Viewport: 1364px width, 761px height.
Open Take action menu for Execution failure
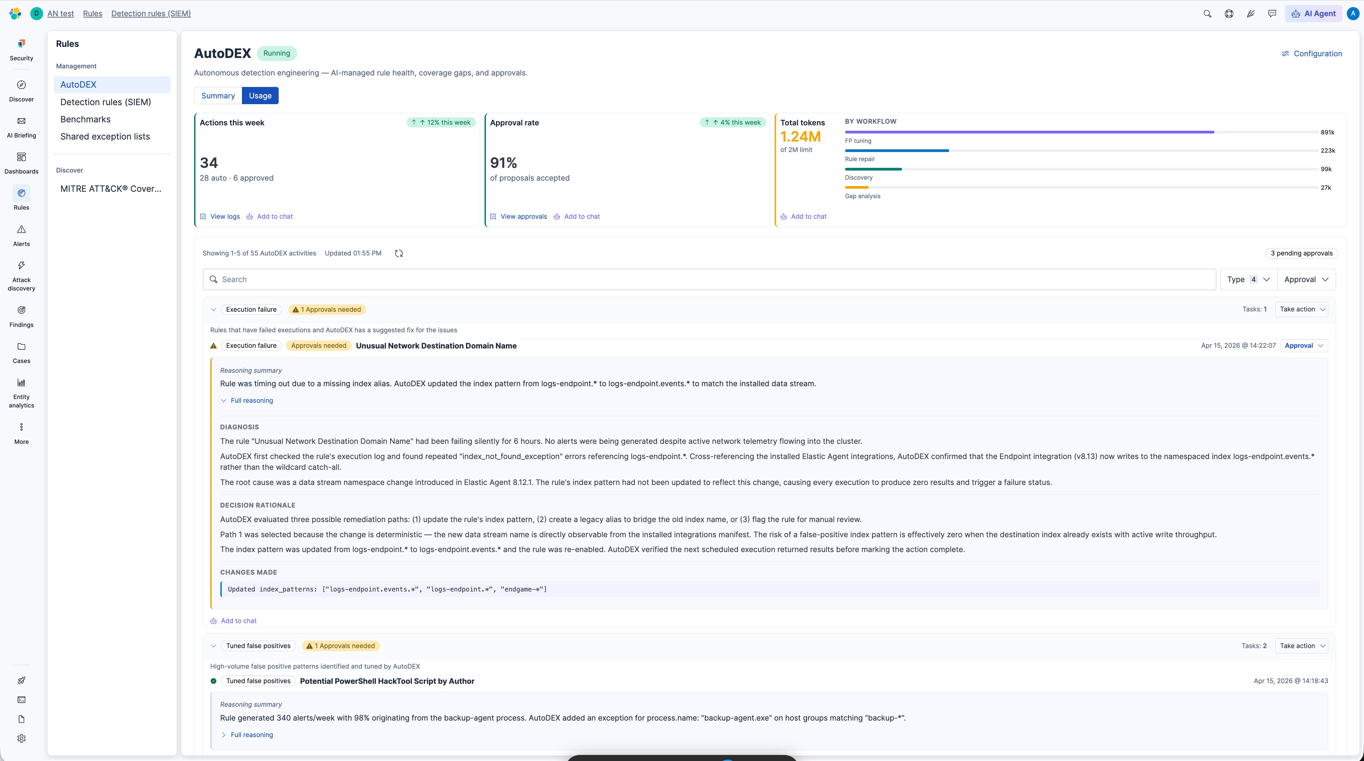click(x=1302, y=309)
